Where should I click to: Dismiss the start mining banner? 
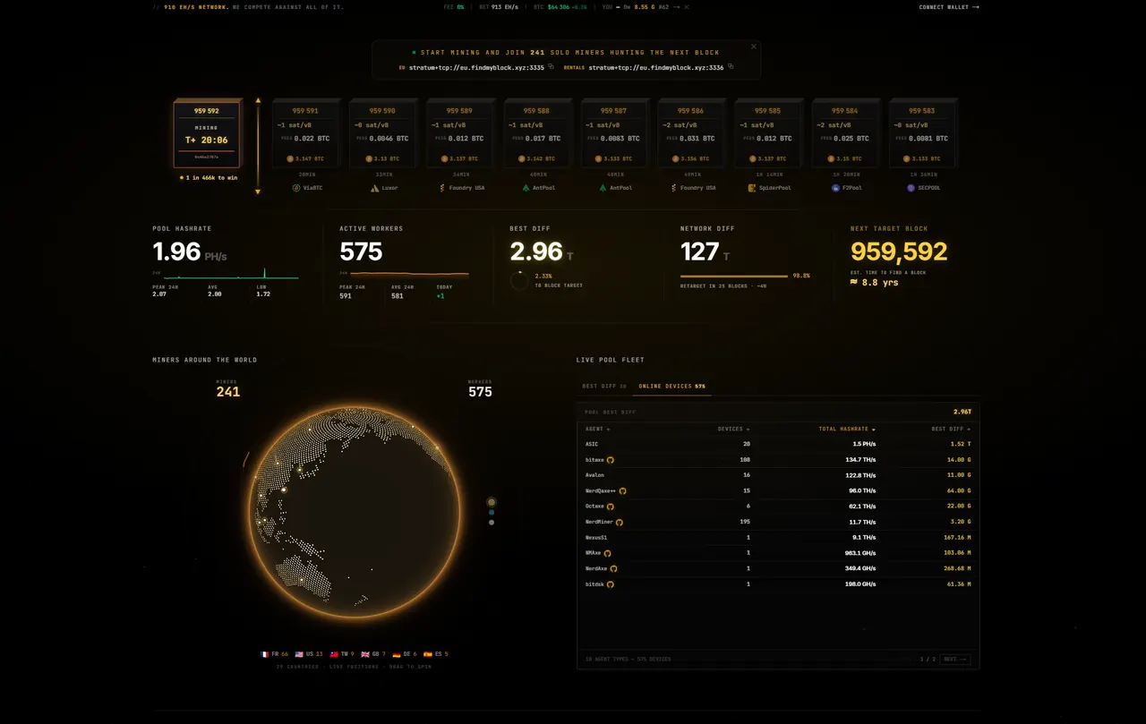[754, 47]
